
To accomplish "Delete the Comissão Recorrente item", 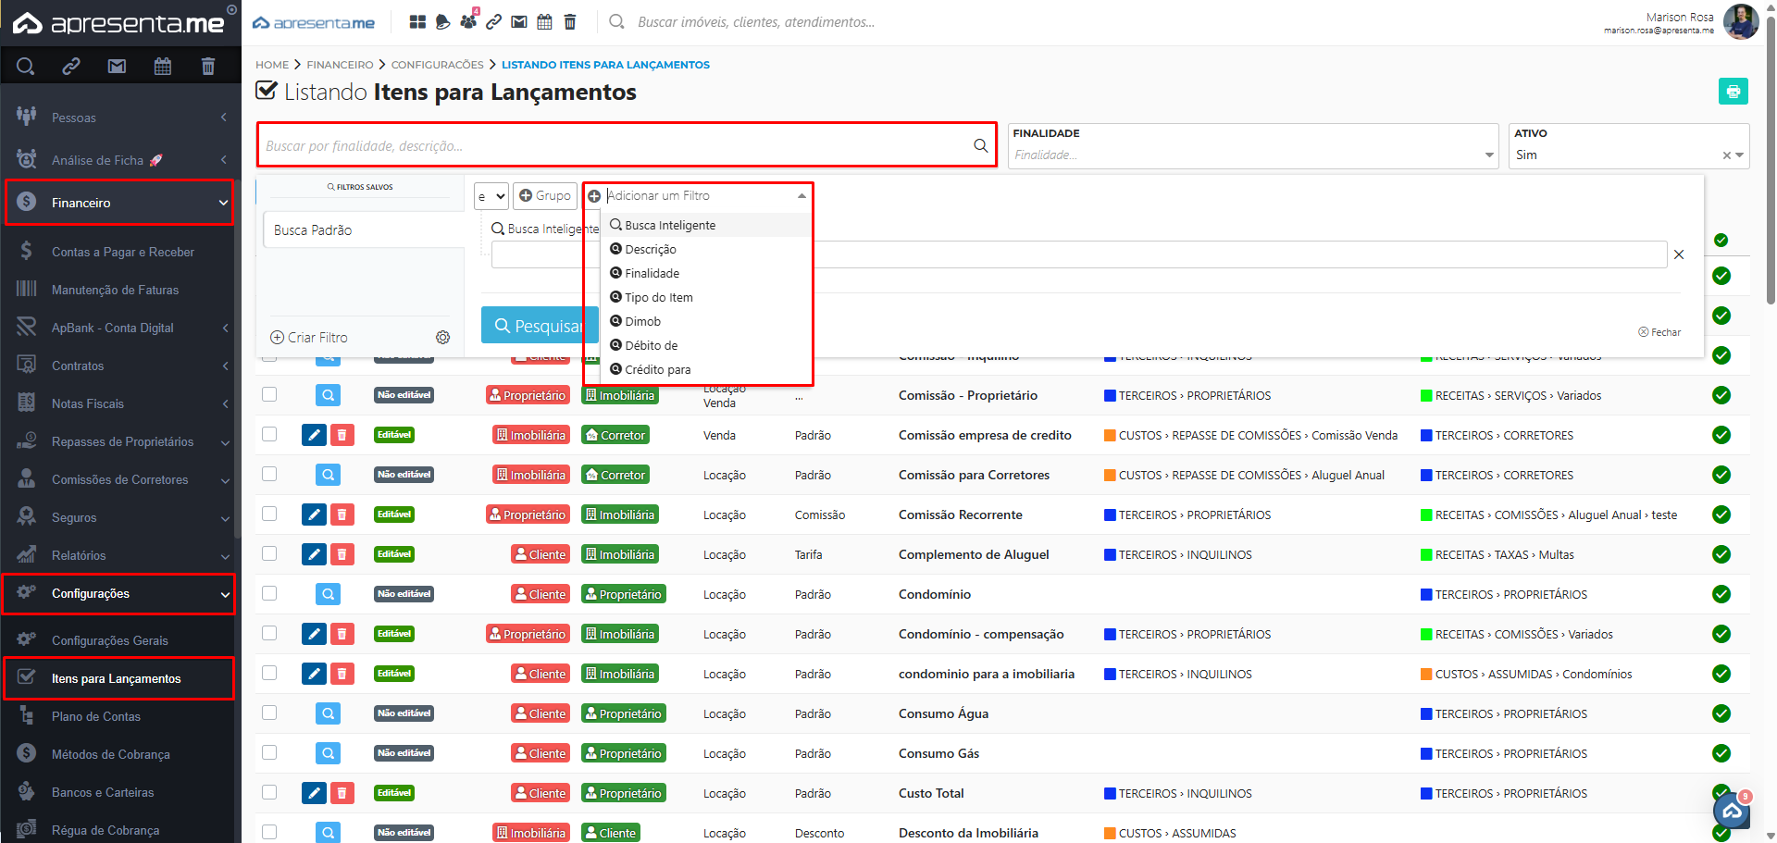I will point(342,514).
